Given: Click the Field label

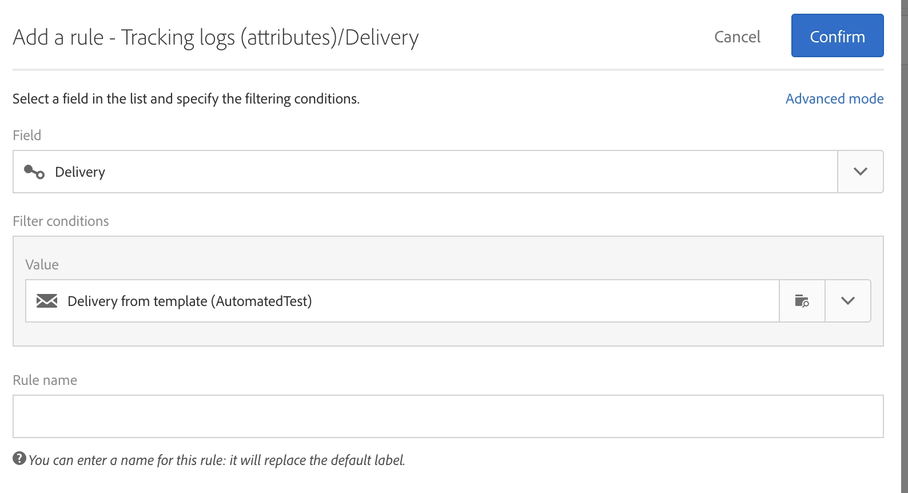Looking at the screenshot, I should tap(27, 136).
